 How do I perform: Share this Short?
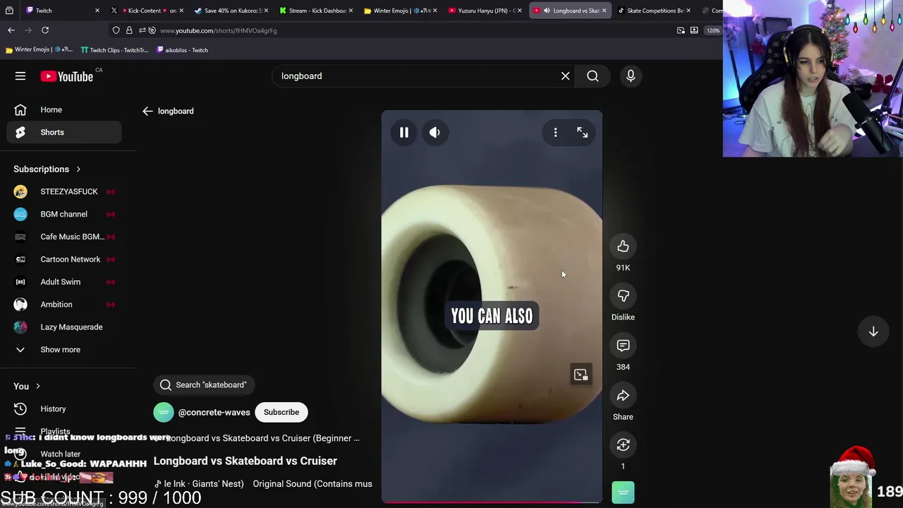tap(623, 396)
